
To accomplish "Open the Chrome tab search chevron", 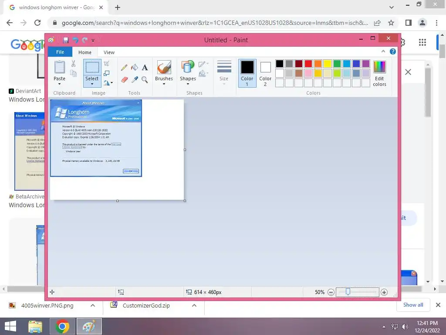I will [x=392, y=7].
